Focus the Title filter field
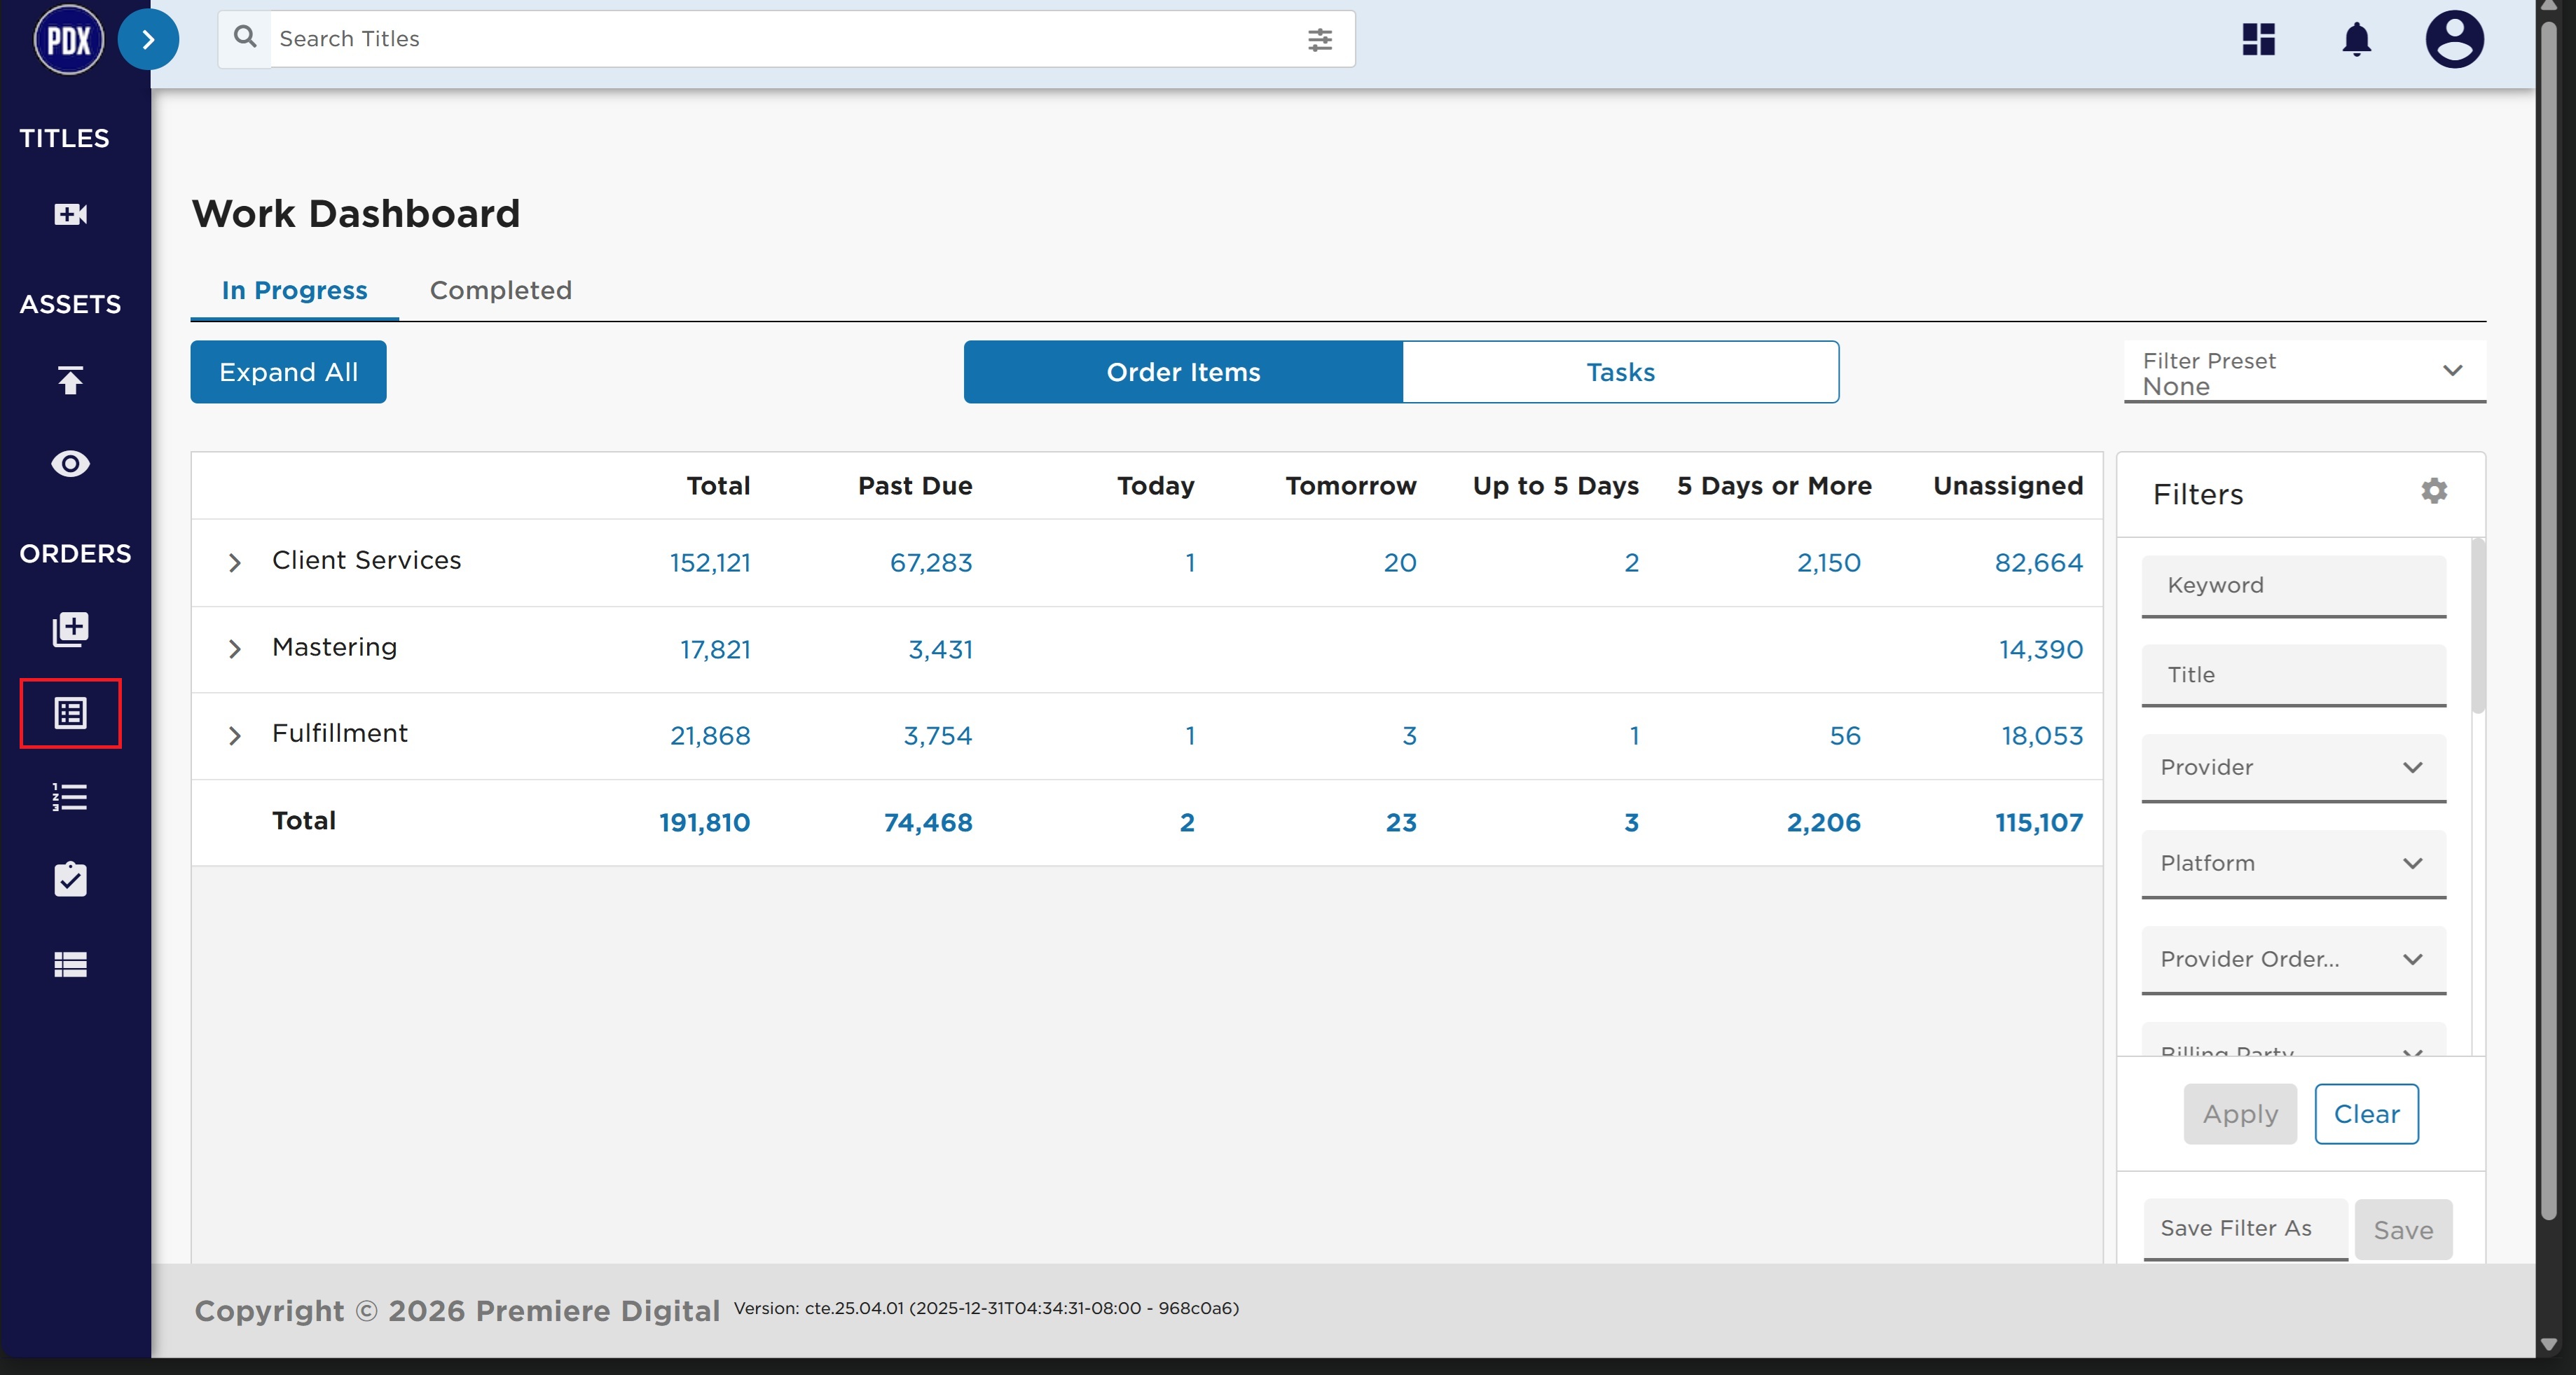Image resolution: width=2576 pixels, height=1375 pixels. tap(2293, 675)
